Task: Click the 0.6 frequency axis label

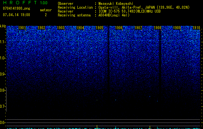Action: click(x=3, y=123)
